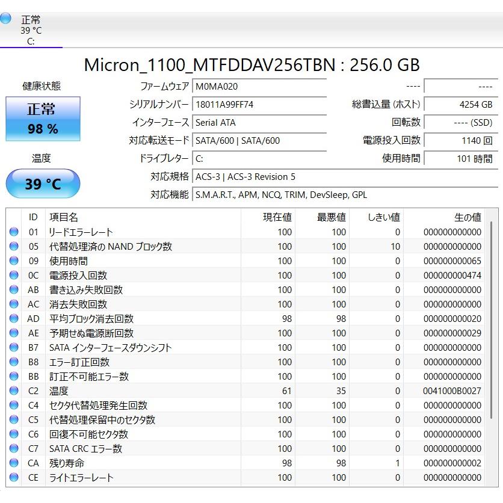Click the status icon for row CE ライトエラーレート
The width and height of the screenshot is (503, 503).
point(14,477)
